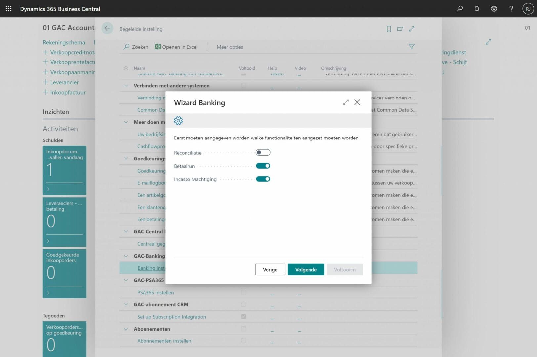Click Zoeken search in the toolbar
Screen dimensions: 537x357
click(136, 47)
